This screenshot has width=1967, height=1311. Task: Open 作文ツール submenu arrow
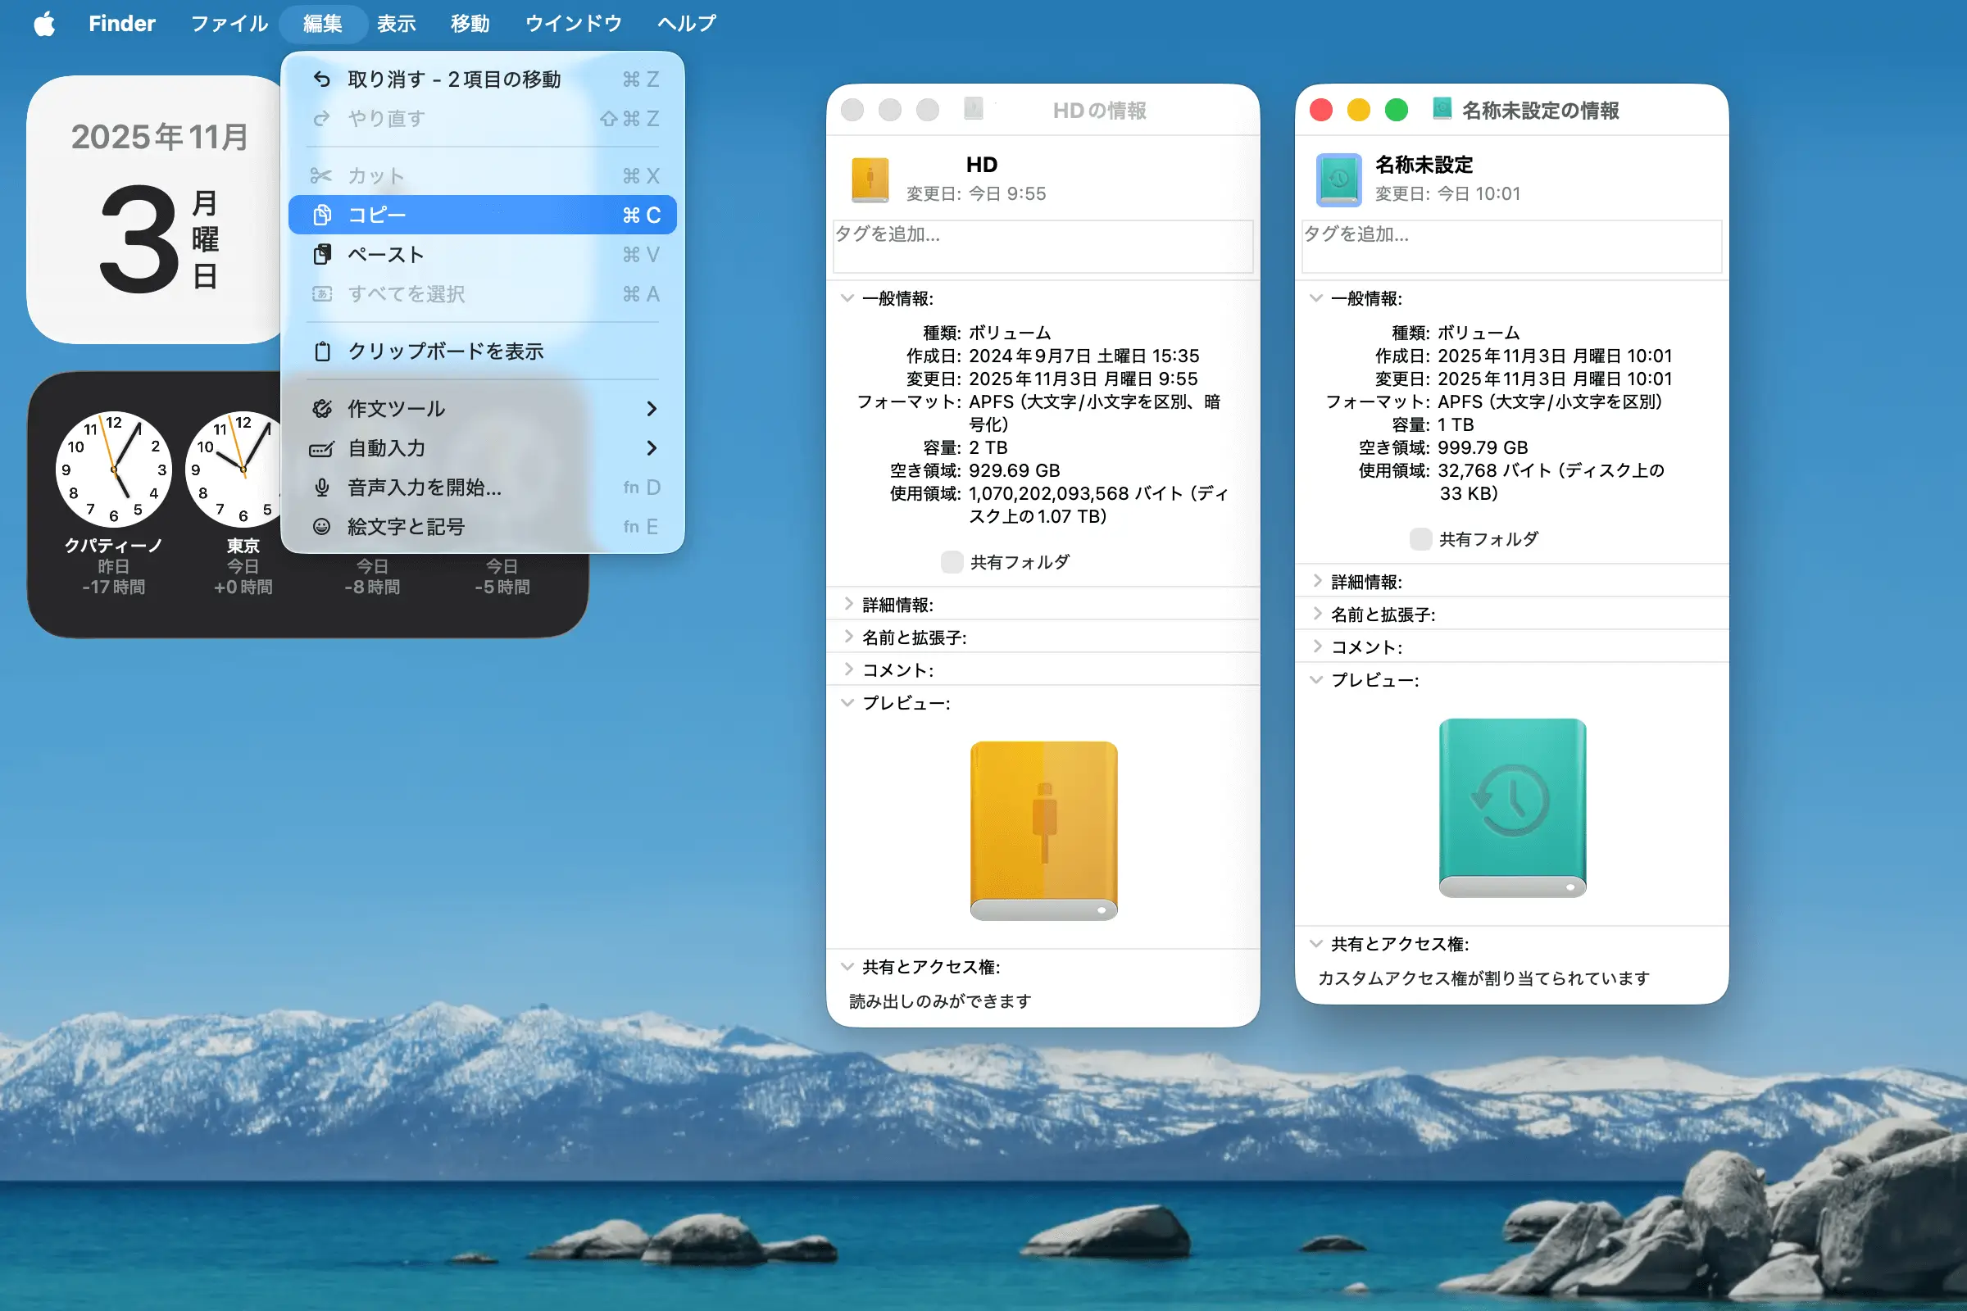tap(651, 409)
